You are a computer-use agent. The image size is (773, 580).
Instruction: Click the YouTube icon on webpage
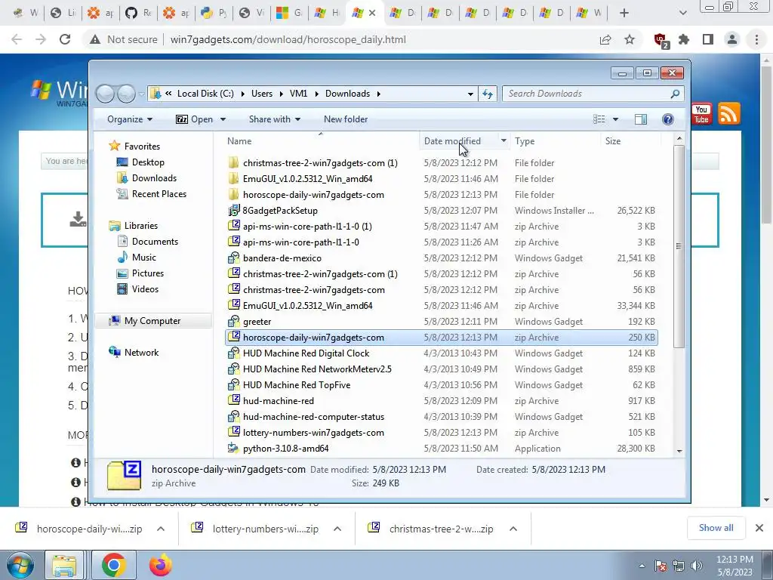[x=701, y=113]
